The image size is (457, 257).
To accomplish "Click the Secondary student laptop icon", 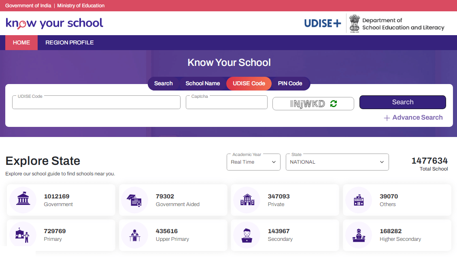I will point(247,235).
